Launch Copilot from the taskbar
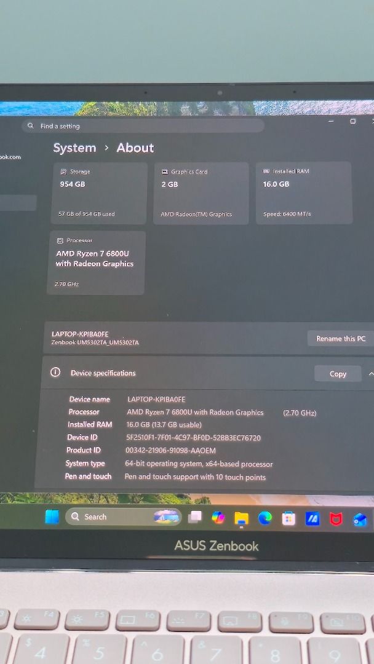374x664 pixels. 218,518
